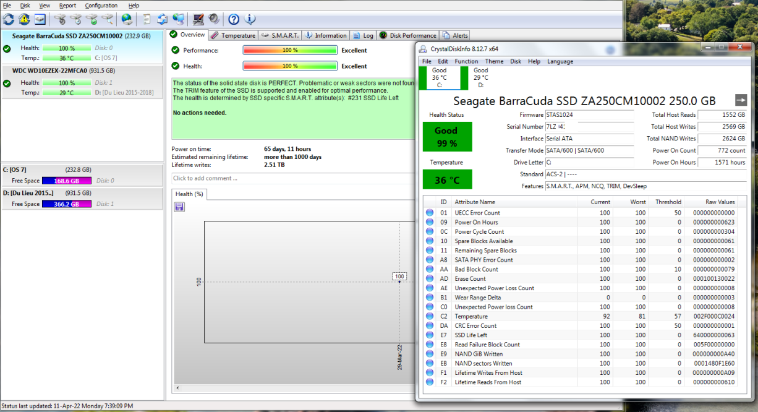The width and height of the screenshot is (758, 412).
Task: Click the speaker toolbar icon
Action: pos(213,19)
